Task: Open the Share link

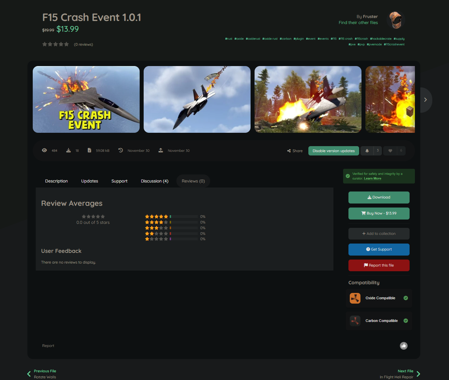Action: (295, 151)
